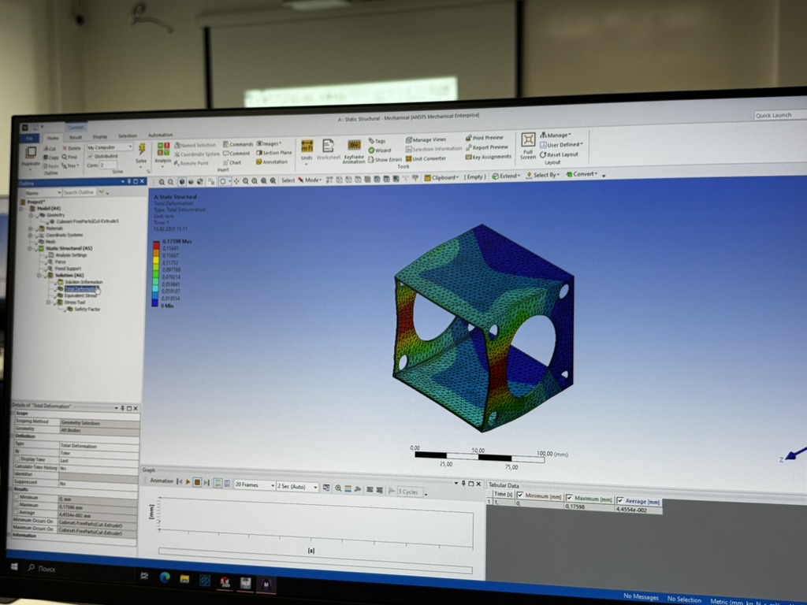This screenshot has width=807, height=605.
Task: Collapse the Stress Tool node
Action: point(48,302)
